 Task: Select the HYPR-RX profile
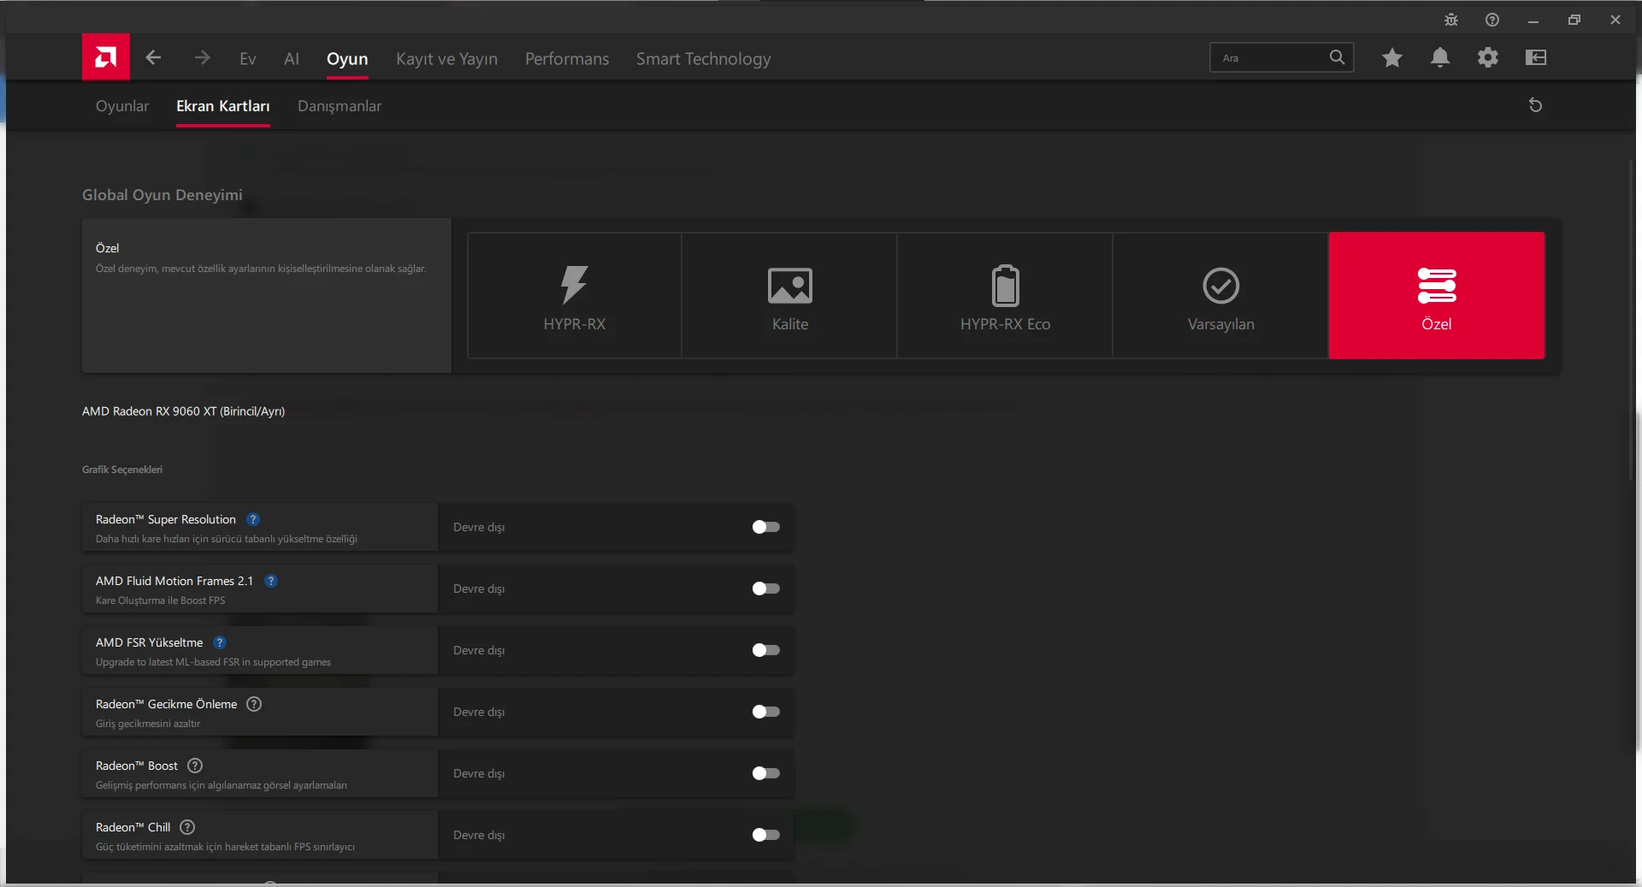pos(575,295)
